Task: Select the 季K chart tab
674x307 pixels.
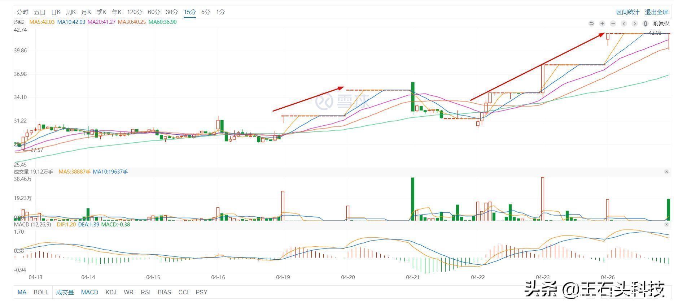Action: tap(101, 12)
